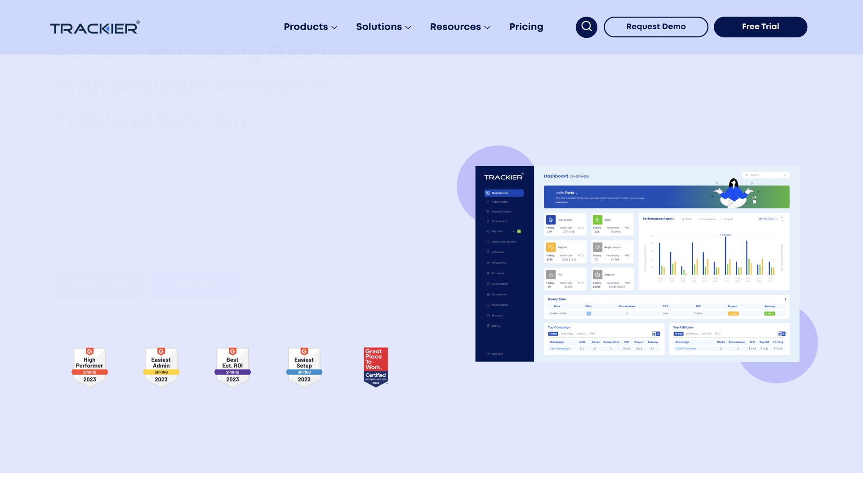Start a Free Trial from header
This screenshot has width=863, height=485.
tap(760, 27)
